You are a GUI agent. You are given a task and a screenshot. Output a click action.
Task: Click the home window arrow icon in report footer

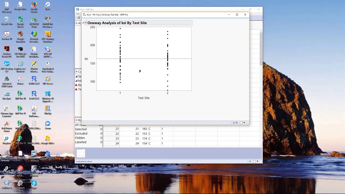point(234,123)
